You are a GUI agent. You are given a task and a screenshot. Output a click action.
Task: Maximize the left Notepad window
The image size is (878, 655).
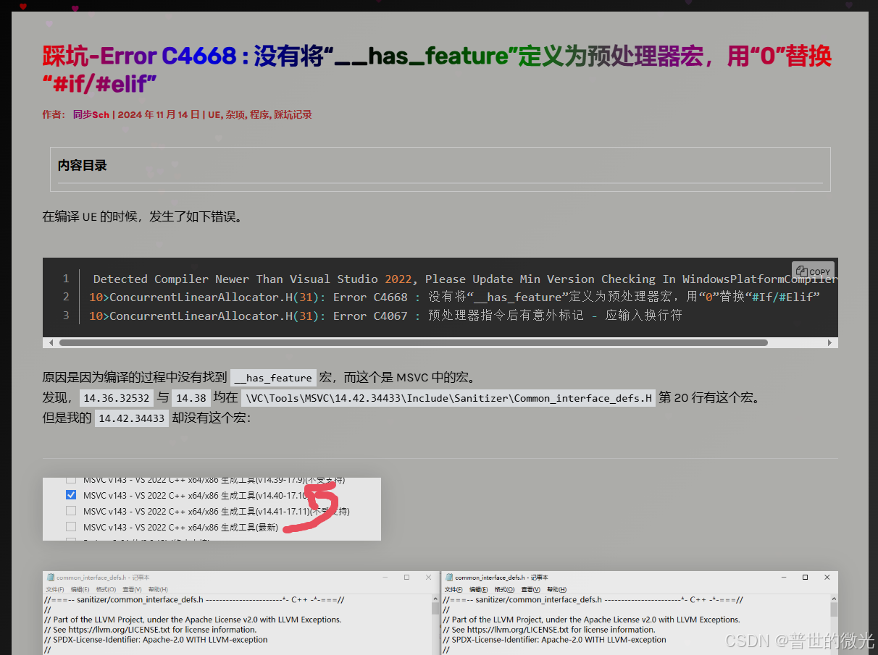coord(406,578)
